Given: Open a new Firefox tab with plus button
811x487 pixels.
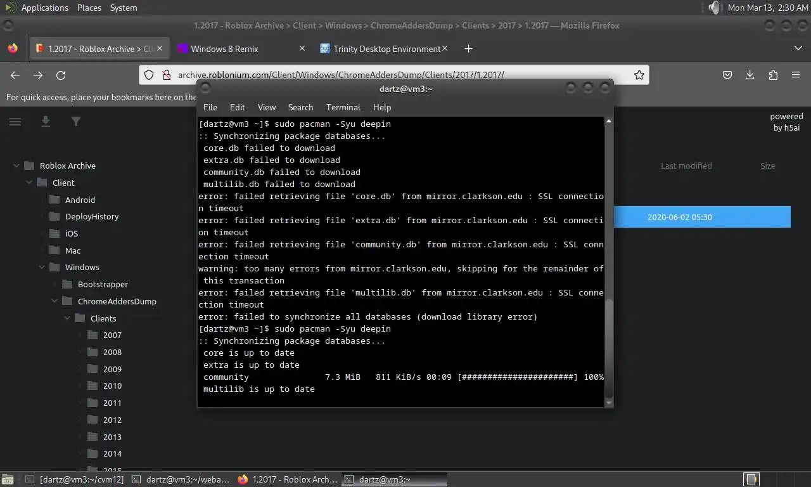Looking at the screenshot, I should coord(468,49).
